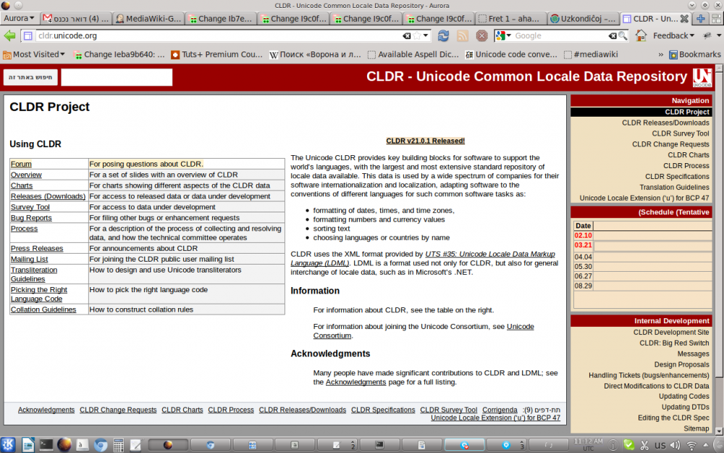This screenshot has height=453, width=724.
Task: Open the UTS #35 LDML link
Action: point(423,259)
